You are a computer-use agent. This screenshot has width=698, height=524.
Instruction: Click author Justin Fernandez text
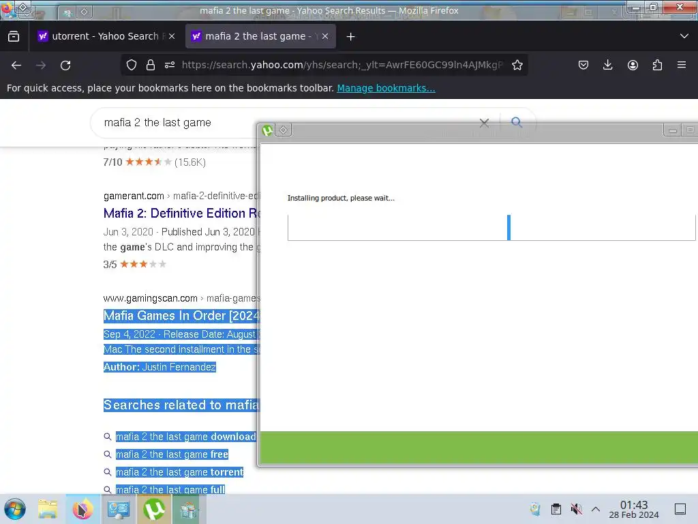tap(179, 367)
